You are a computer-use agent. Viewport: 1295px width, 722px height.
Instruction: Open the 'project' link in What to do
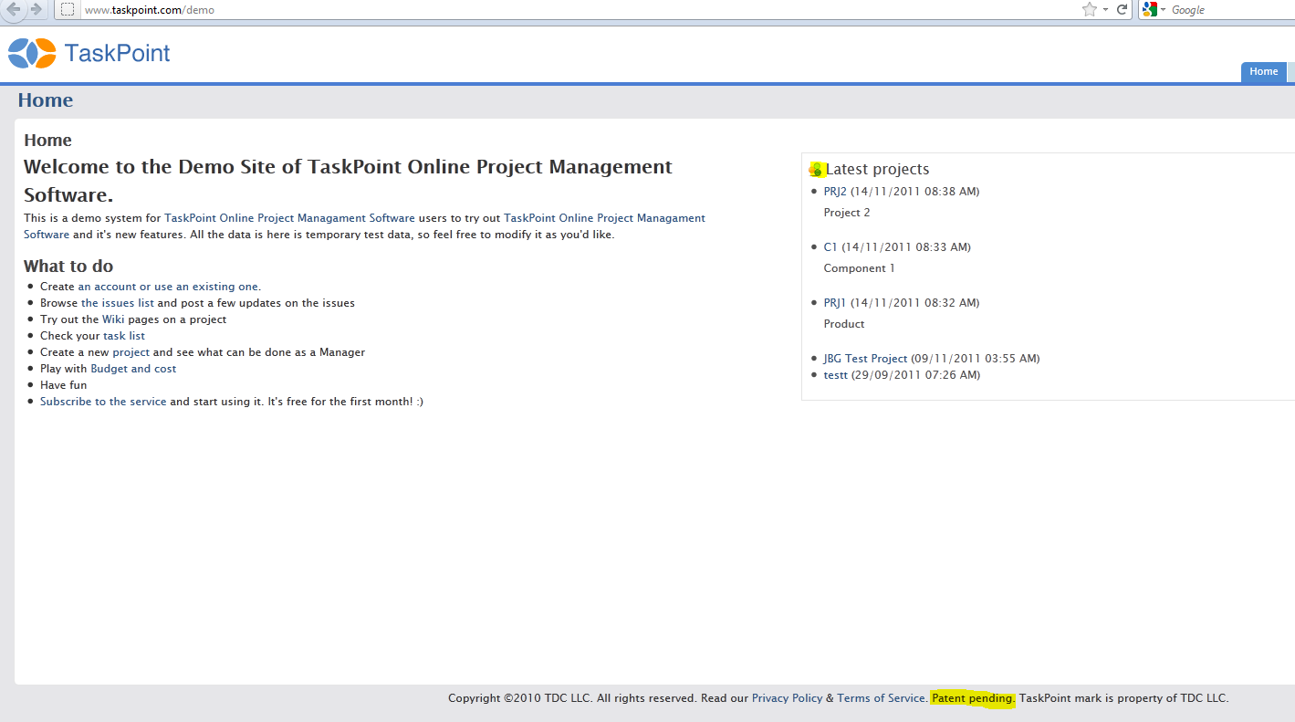(x=131, y=352)
